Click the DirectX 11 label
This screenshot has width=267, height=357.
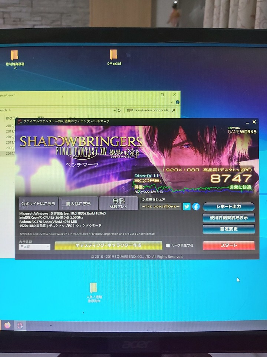[x=146, y=176]
